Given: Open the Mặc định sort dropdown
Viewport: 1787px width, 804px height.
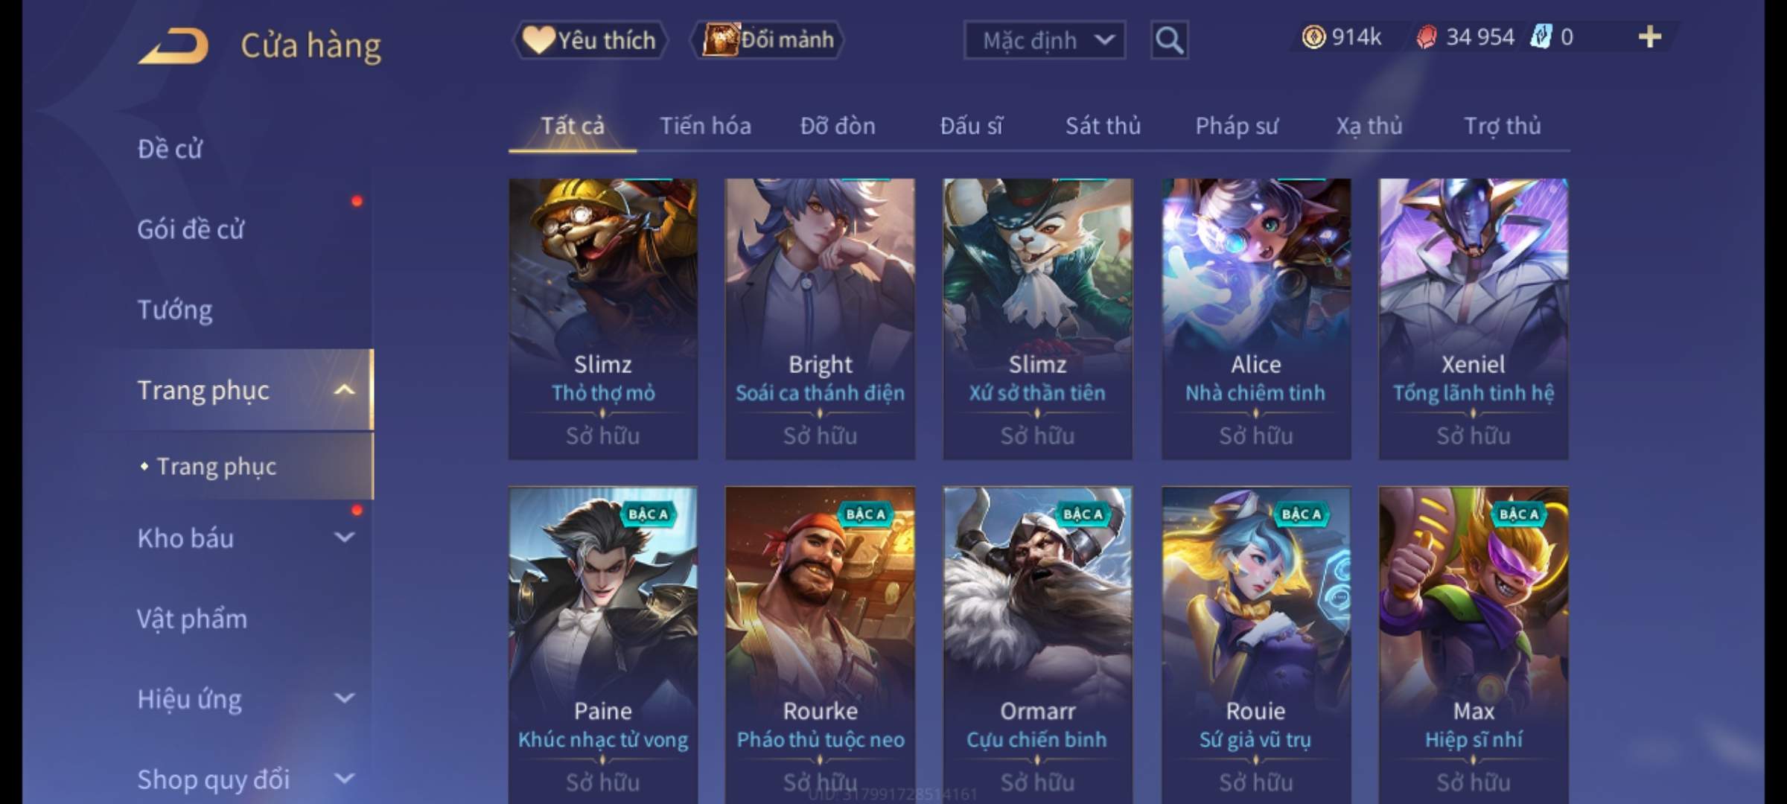Looking at the screenshot, I should (1045, 40).
